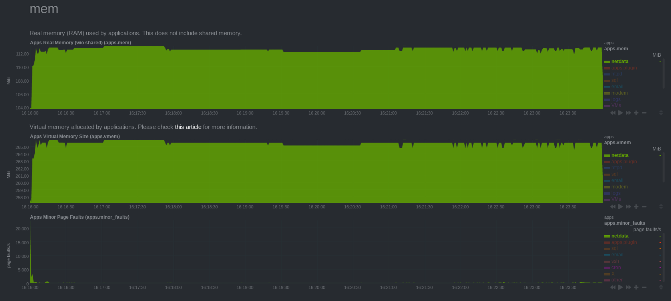
Task: Reset apps.mem chart with play icon
Action: click(621, 113)
